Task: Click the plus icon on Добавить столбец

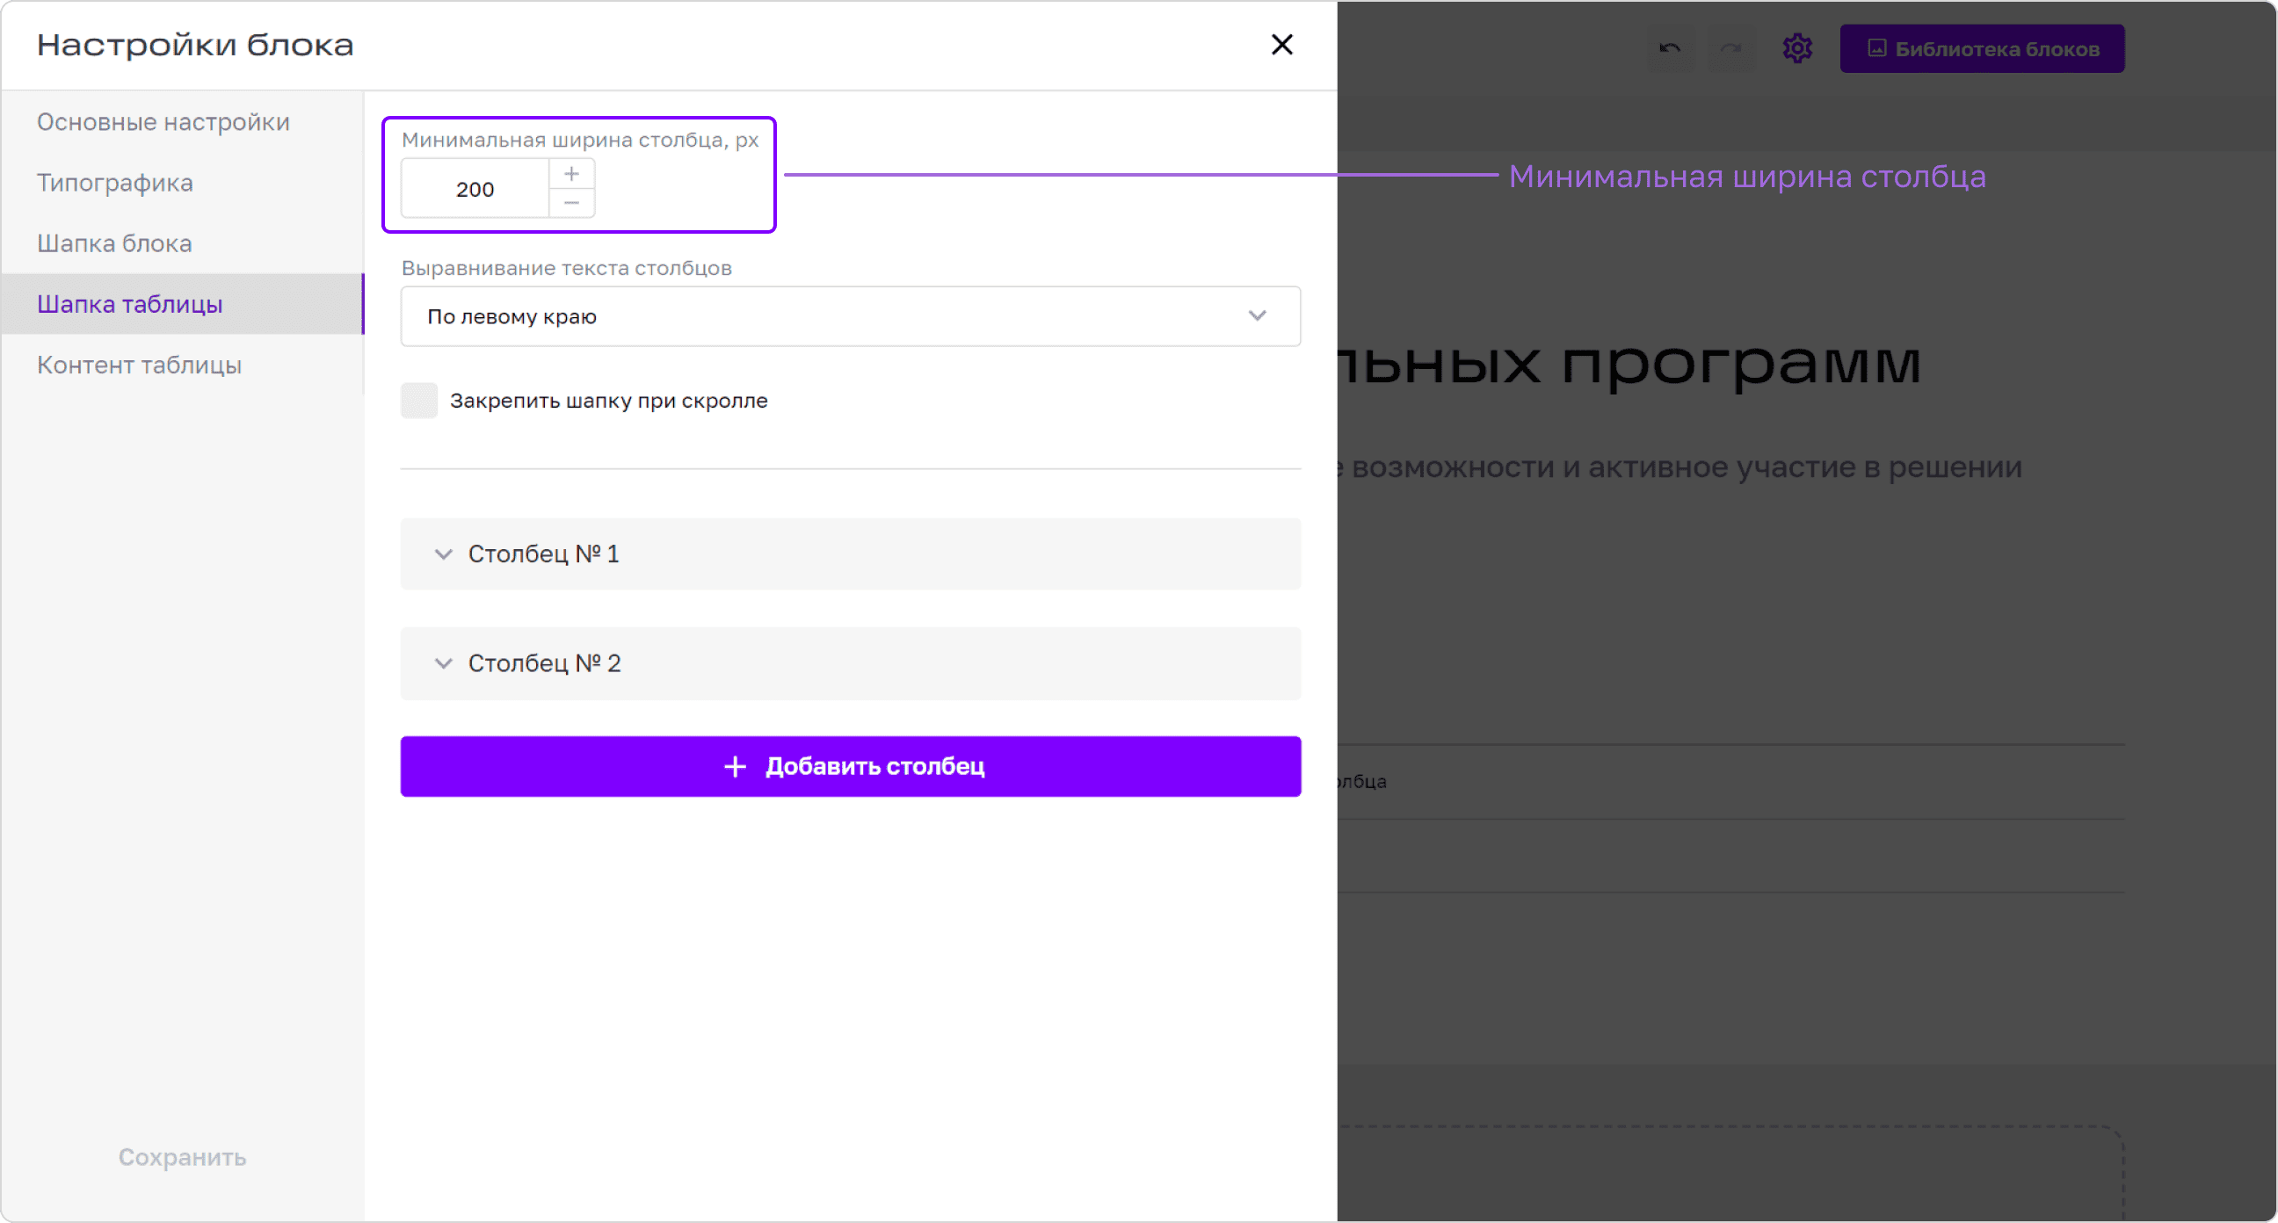Action: [x=735, y=766]
